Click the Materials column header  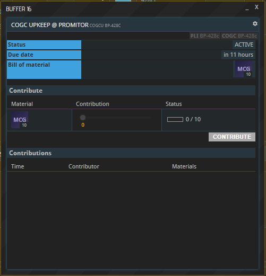[x=184, y=166]
